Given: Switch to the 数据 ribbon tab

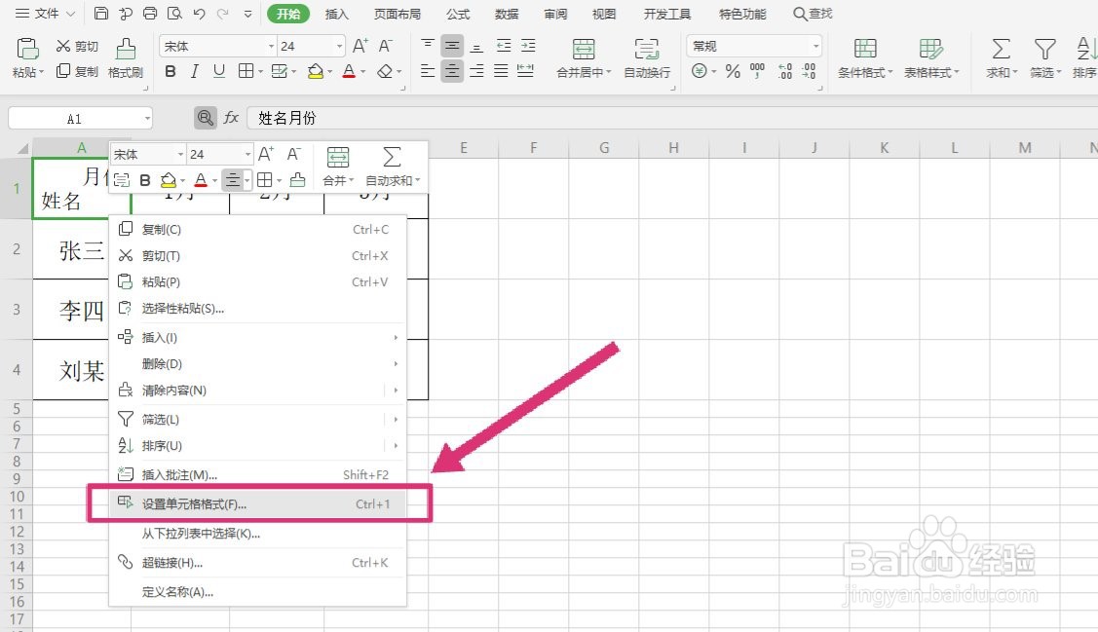Looking at the screenshot, I should pos(506,14).
